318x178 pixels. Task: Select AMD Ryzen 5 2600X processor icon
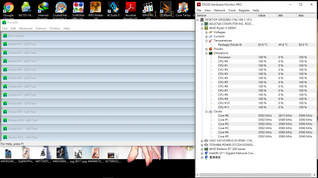206,28
